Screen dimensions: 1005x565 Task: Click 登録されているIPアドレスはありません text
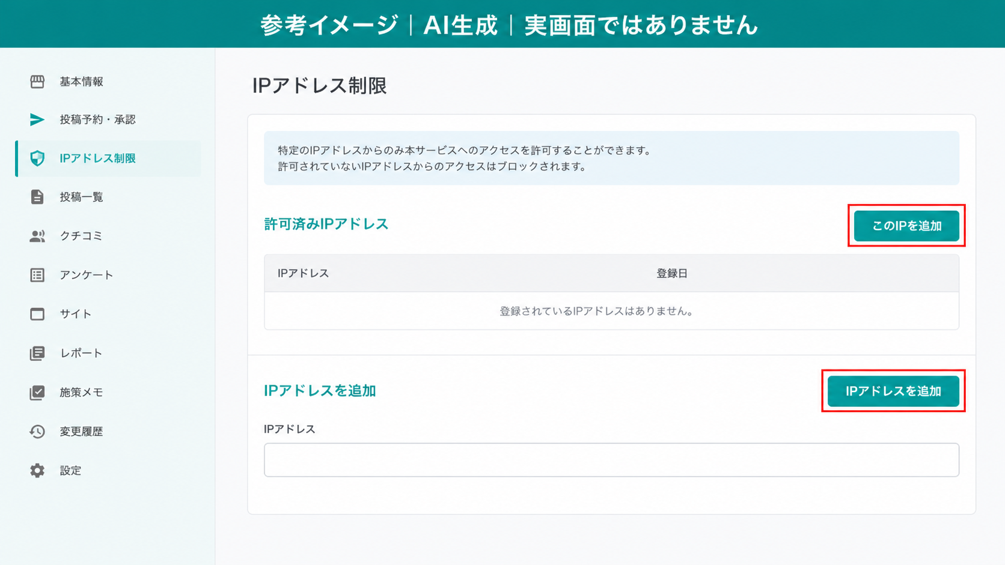tap(597, 311)
